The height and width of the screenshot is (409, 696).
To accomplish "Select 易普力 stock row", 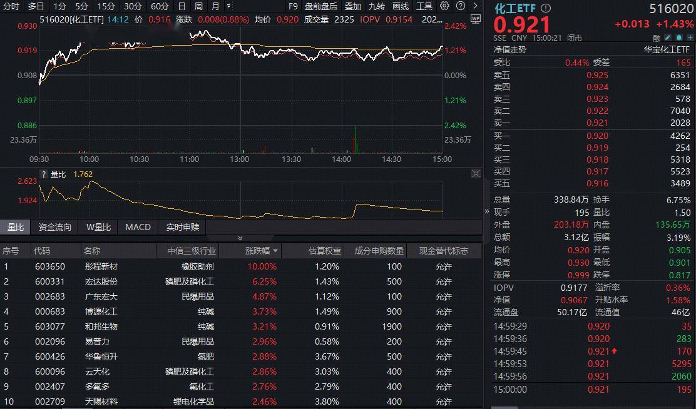I will (240, 341).
